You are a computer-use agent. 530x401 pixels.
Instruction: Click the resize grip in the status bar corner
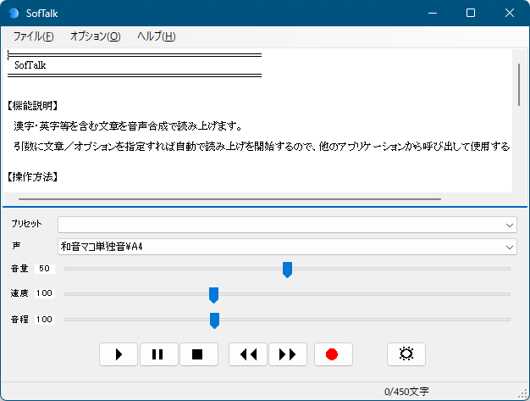coord(523,394)
